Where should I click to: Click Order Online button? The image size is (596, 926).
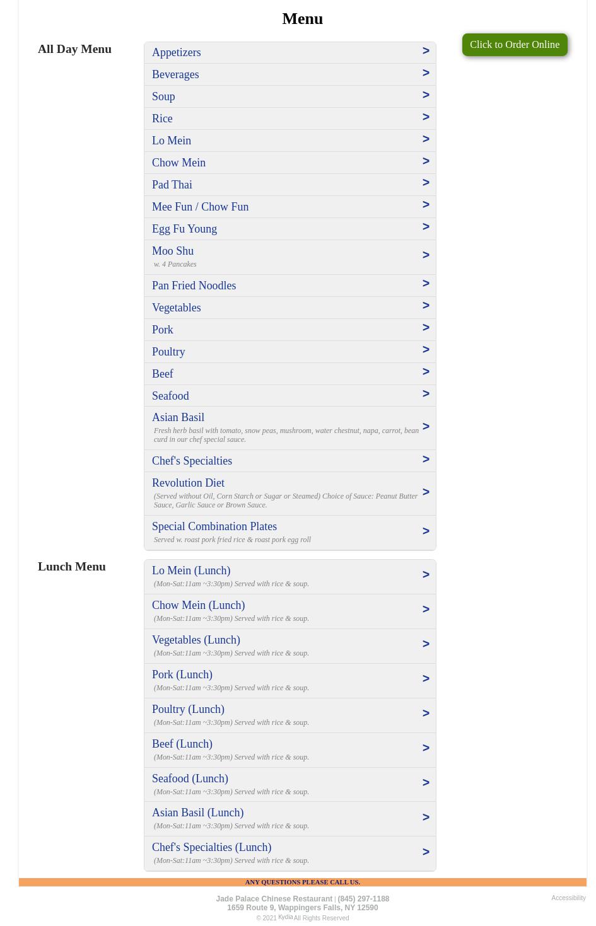[515, 45]
